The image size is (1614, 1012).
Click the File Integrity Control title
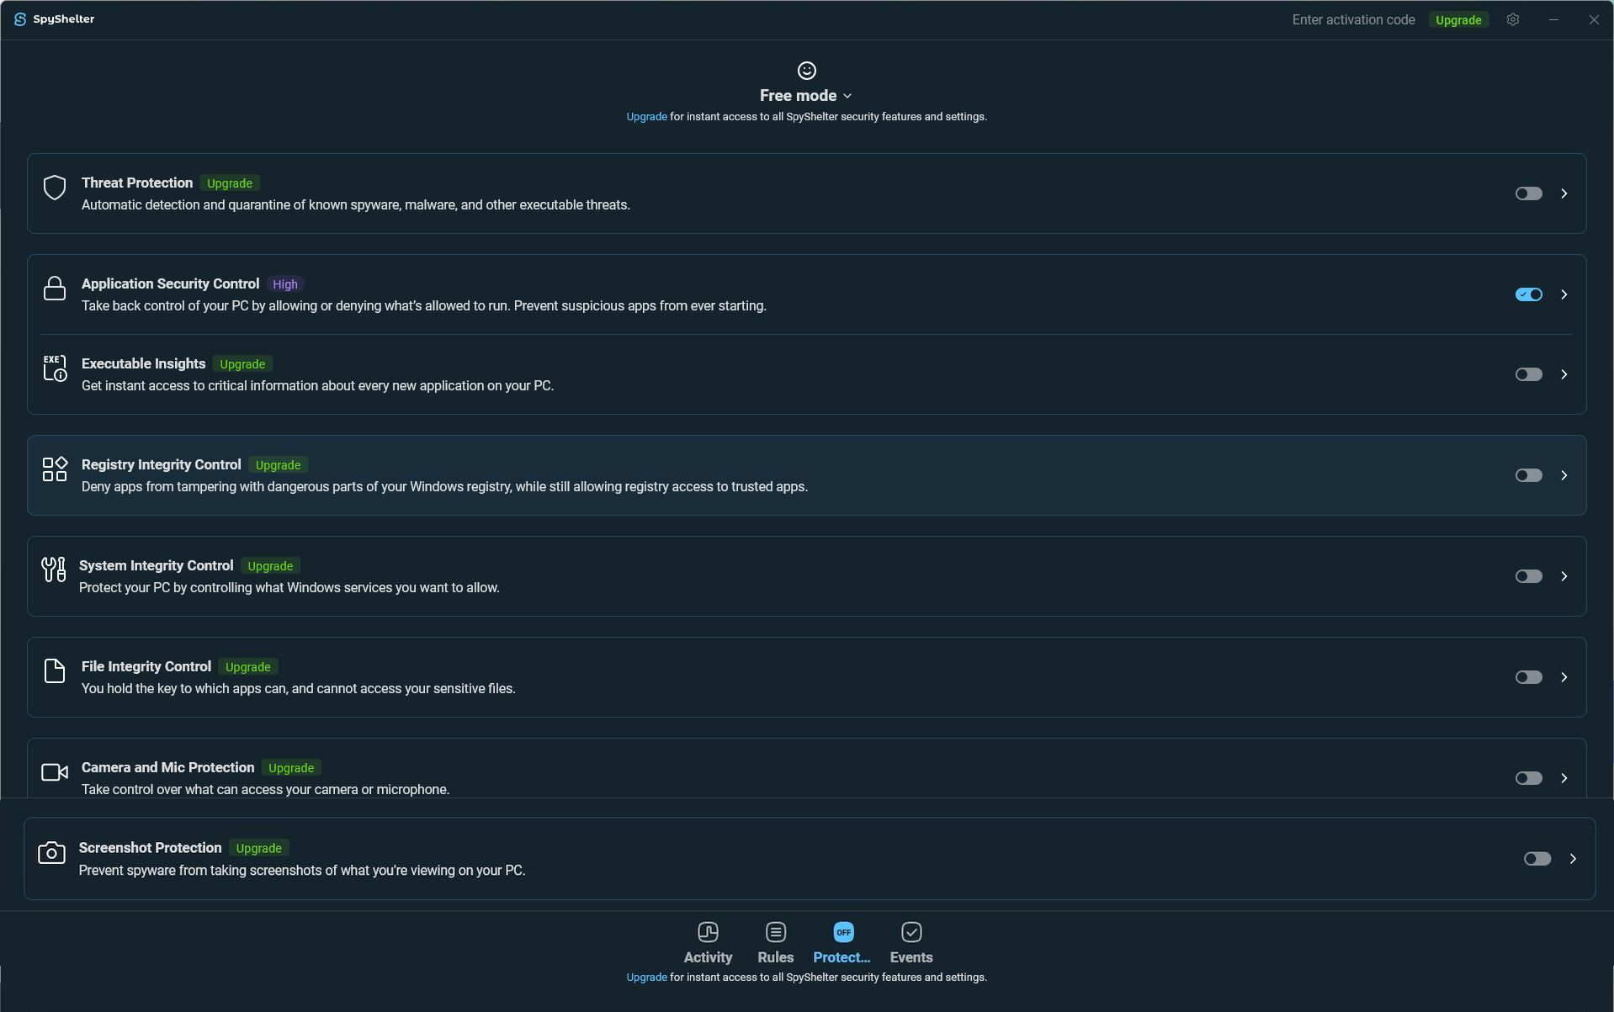[x=146, y=666]
